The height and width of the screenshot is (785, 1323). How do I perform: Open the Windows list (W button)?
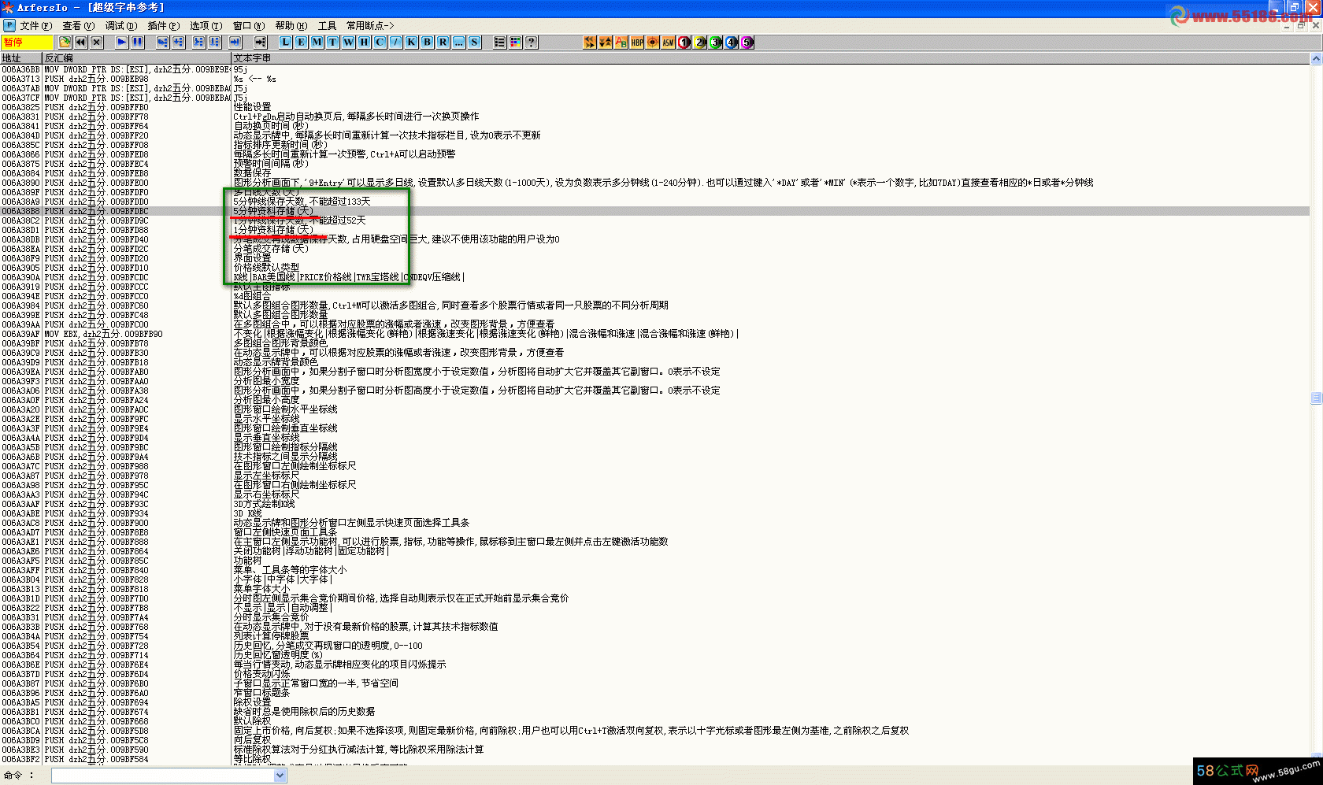[348, 43]
